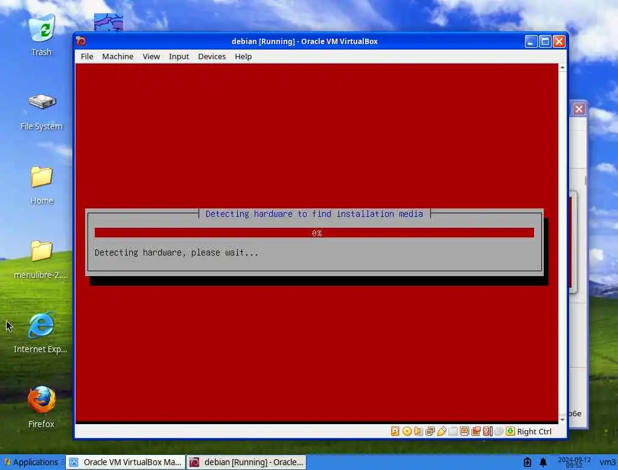The height and width of the screenshot is (470, 618).
Task: Open the Machine menu
Action: click(118, 56)
